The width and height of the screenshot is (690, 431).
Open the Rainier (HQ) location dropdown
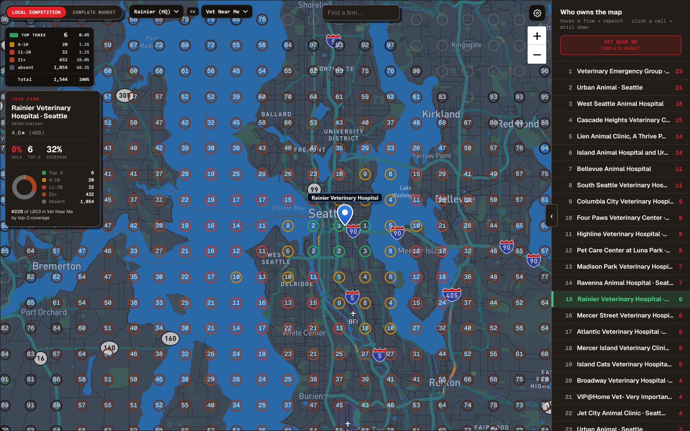(156, 12)
